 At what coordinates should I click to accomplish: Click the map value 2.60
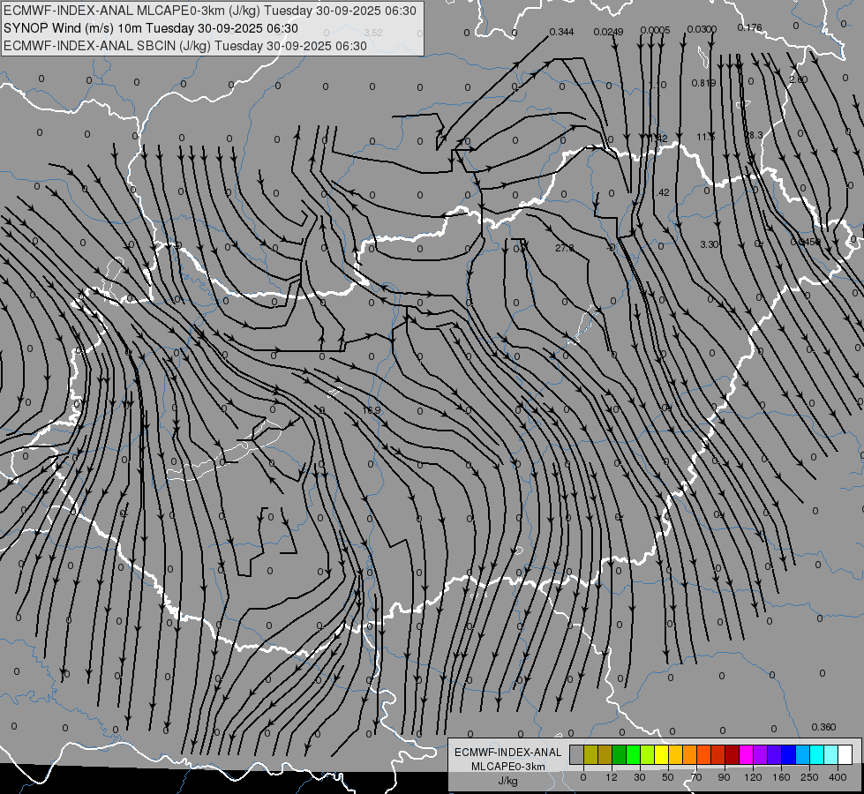pos(798,79)
